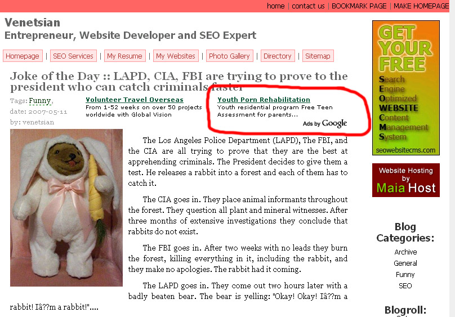
Task: Click the Blog Categories heading
Action: coord(405,233)
